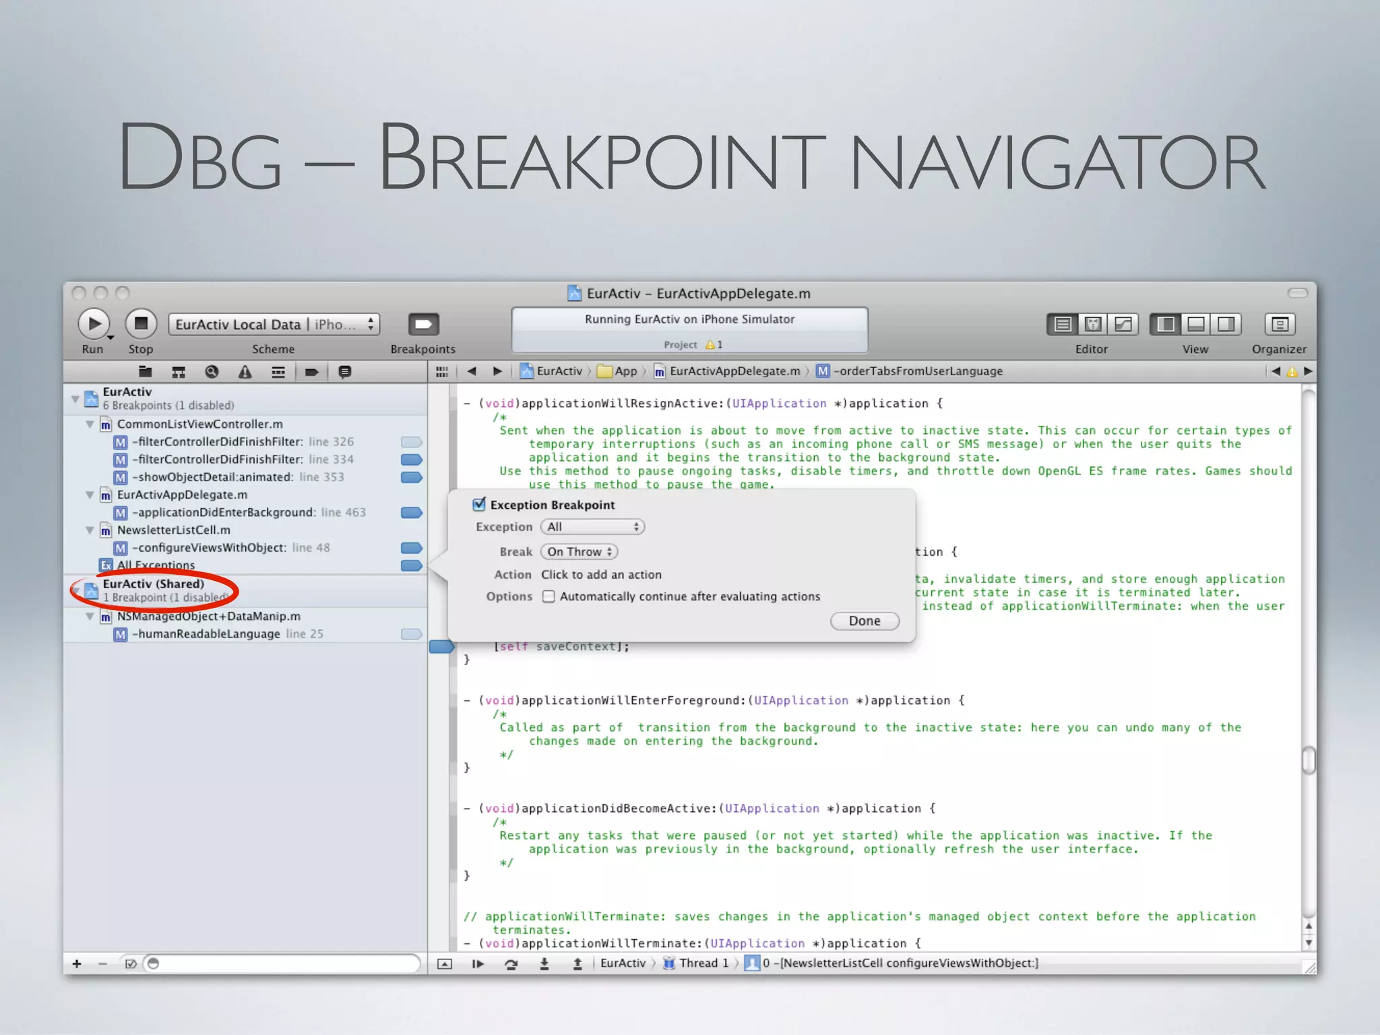Toggle the debug area view button

[1196, 325]
